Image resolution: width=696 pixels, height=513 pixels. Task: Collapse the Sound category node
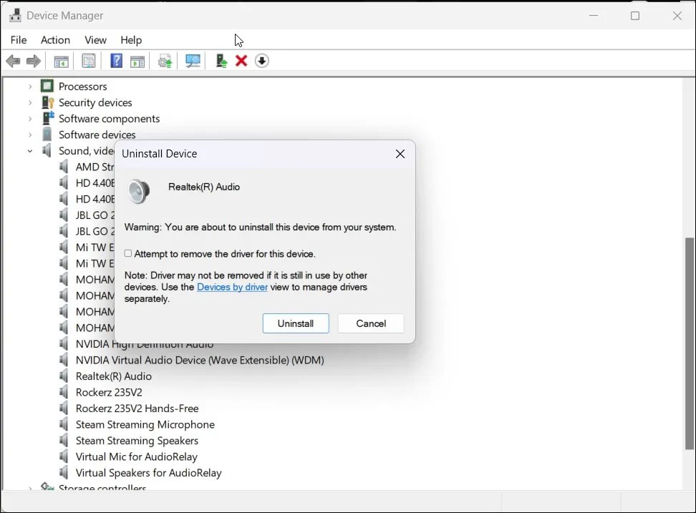click(x=30, y=150)
